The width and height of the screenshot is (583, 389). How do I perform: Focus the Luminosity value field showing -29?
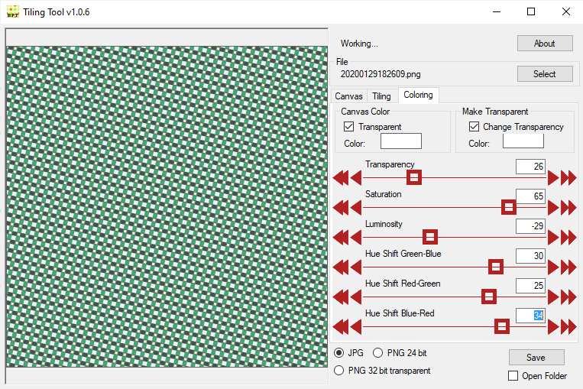pyautogui.click(x=530, y=225)
